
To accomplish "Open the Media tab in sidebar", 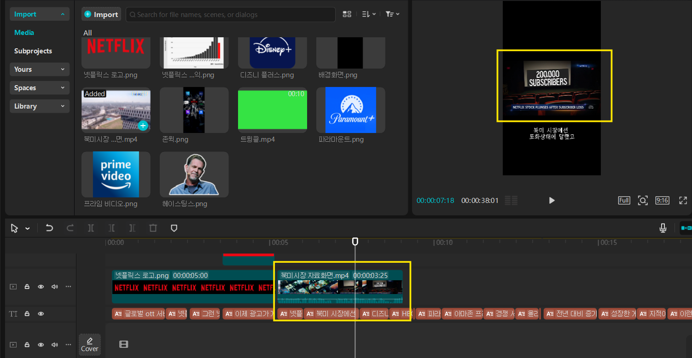I will 24,33.
